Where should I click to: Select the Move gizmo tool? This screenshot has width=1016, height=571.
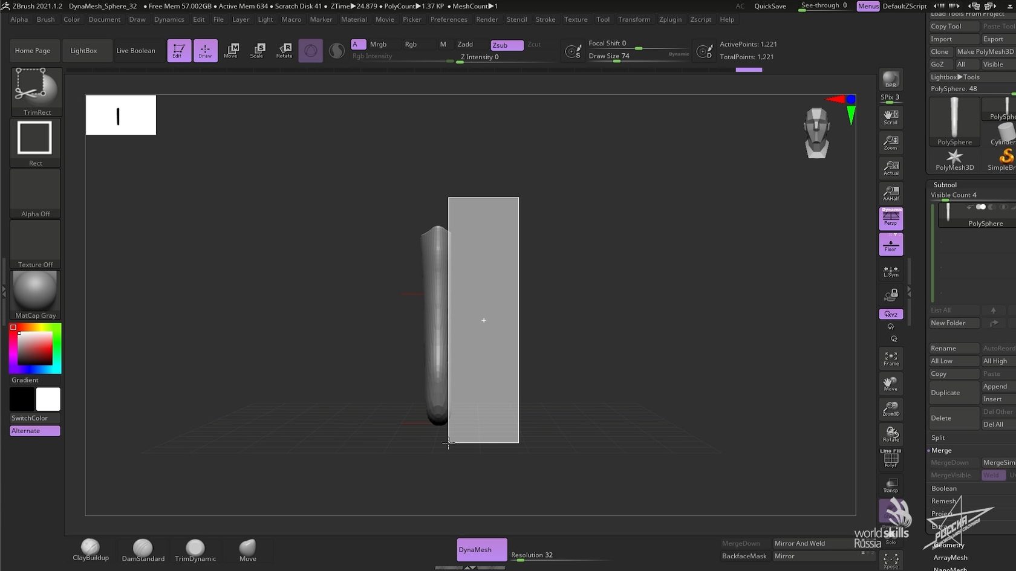coord(231,51)
